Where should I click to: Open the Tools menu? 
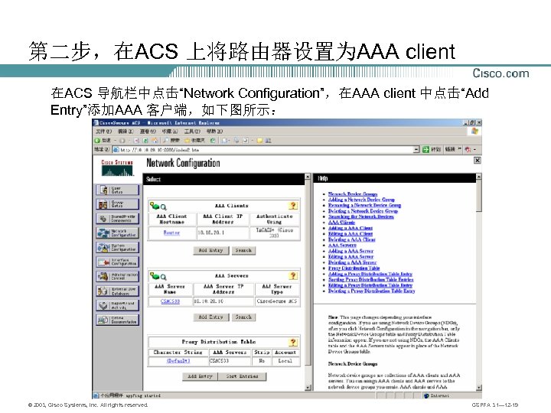pyautogui.click(x=192, y=132)
